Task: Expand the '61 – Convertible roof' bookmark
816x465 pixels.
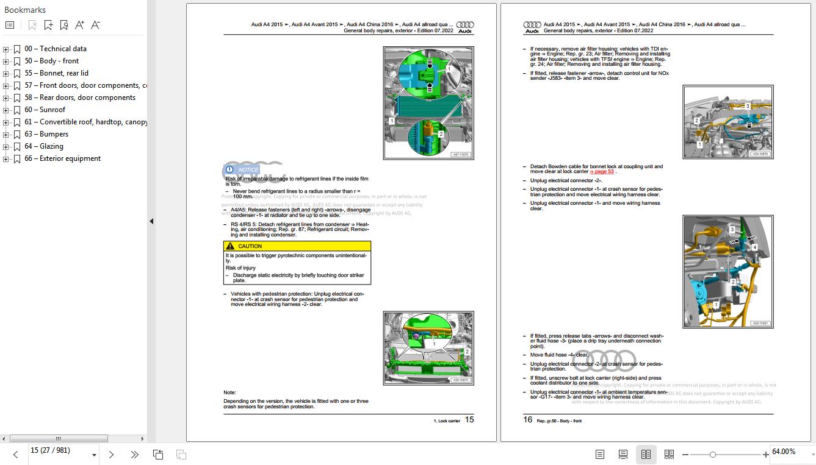Action: coord(6,122)
